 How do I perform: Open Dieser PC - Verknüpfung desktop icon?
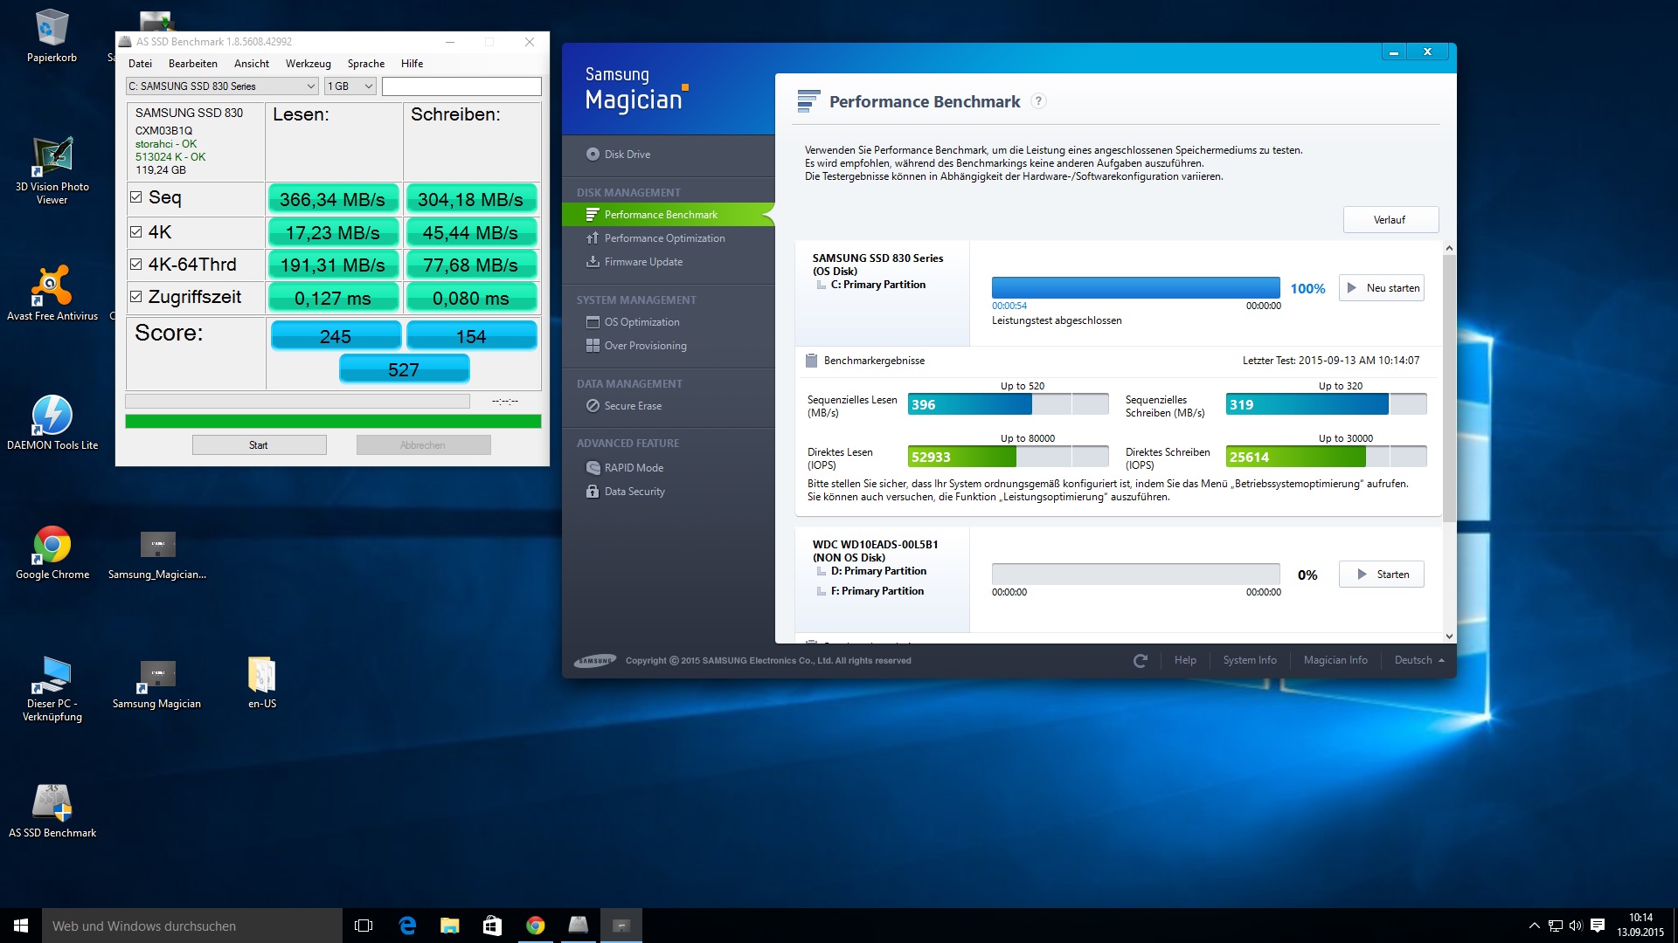[52, 688]
